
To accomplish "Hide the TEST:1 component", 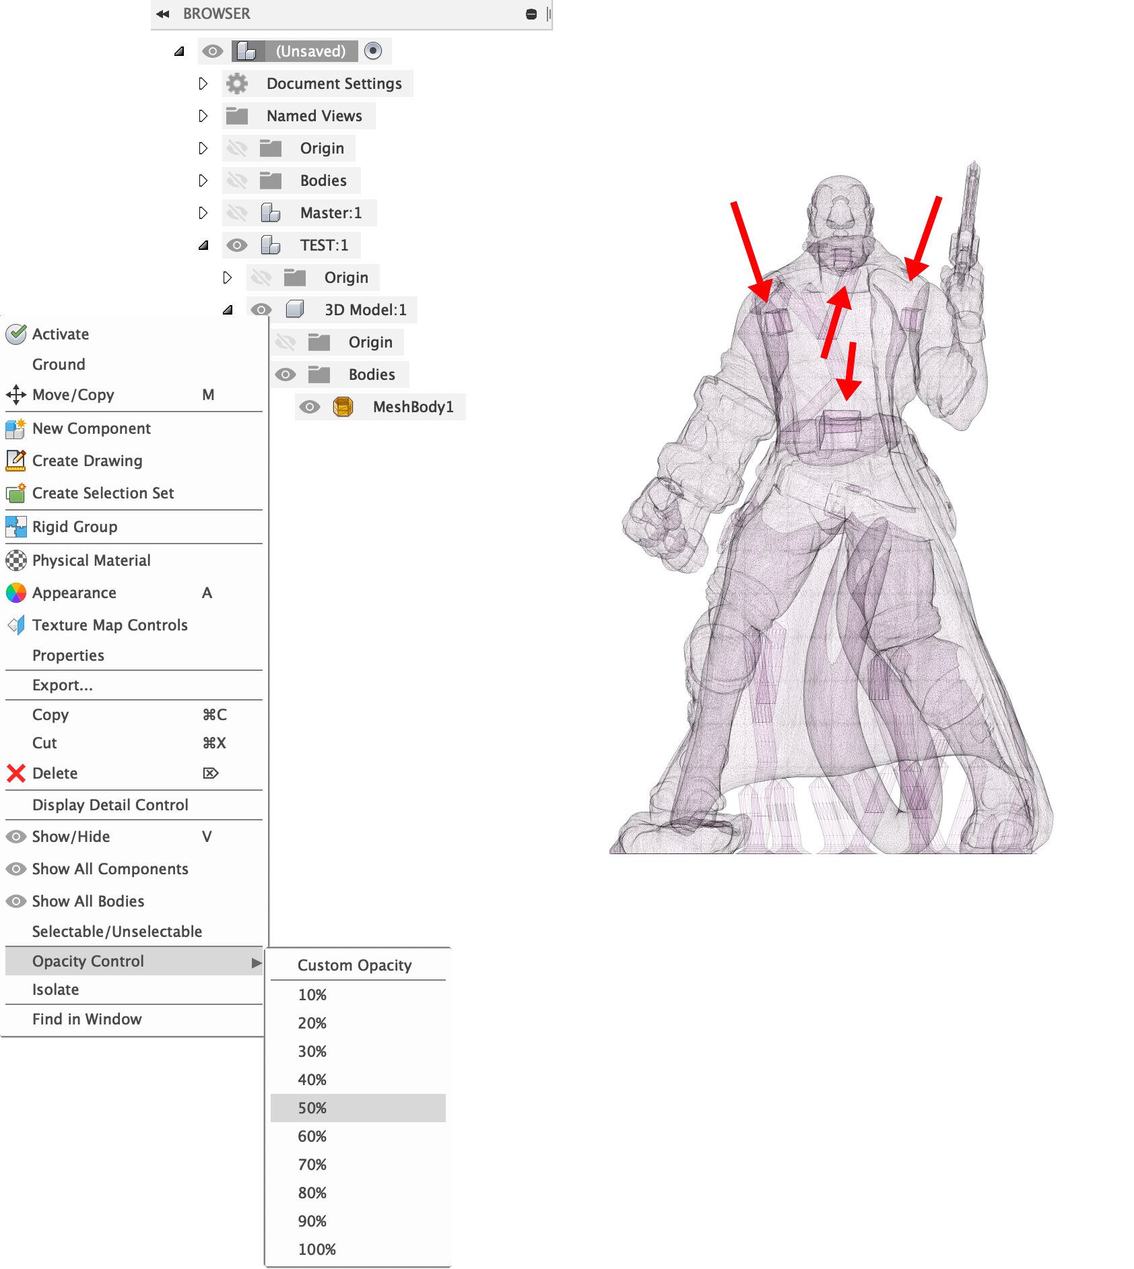I will [237, 245].
